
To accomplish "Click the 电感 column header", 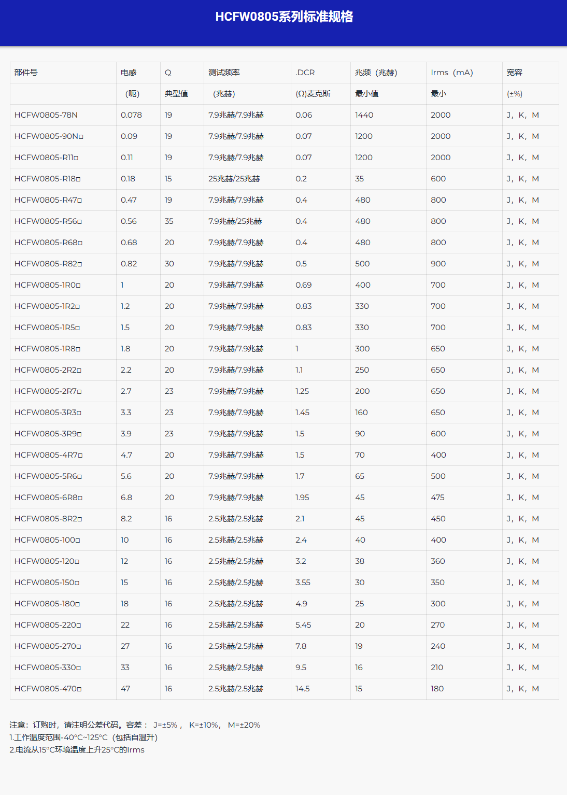I will pos(129,73).
